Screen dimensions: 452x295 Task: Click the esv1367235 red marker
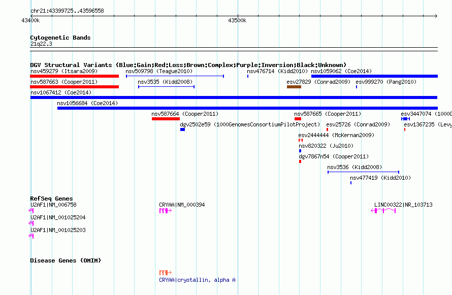(405, 129)
